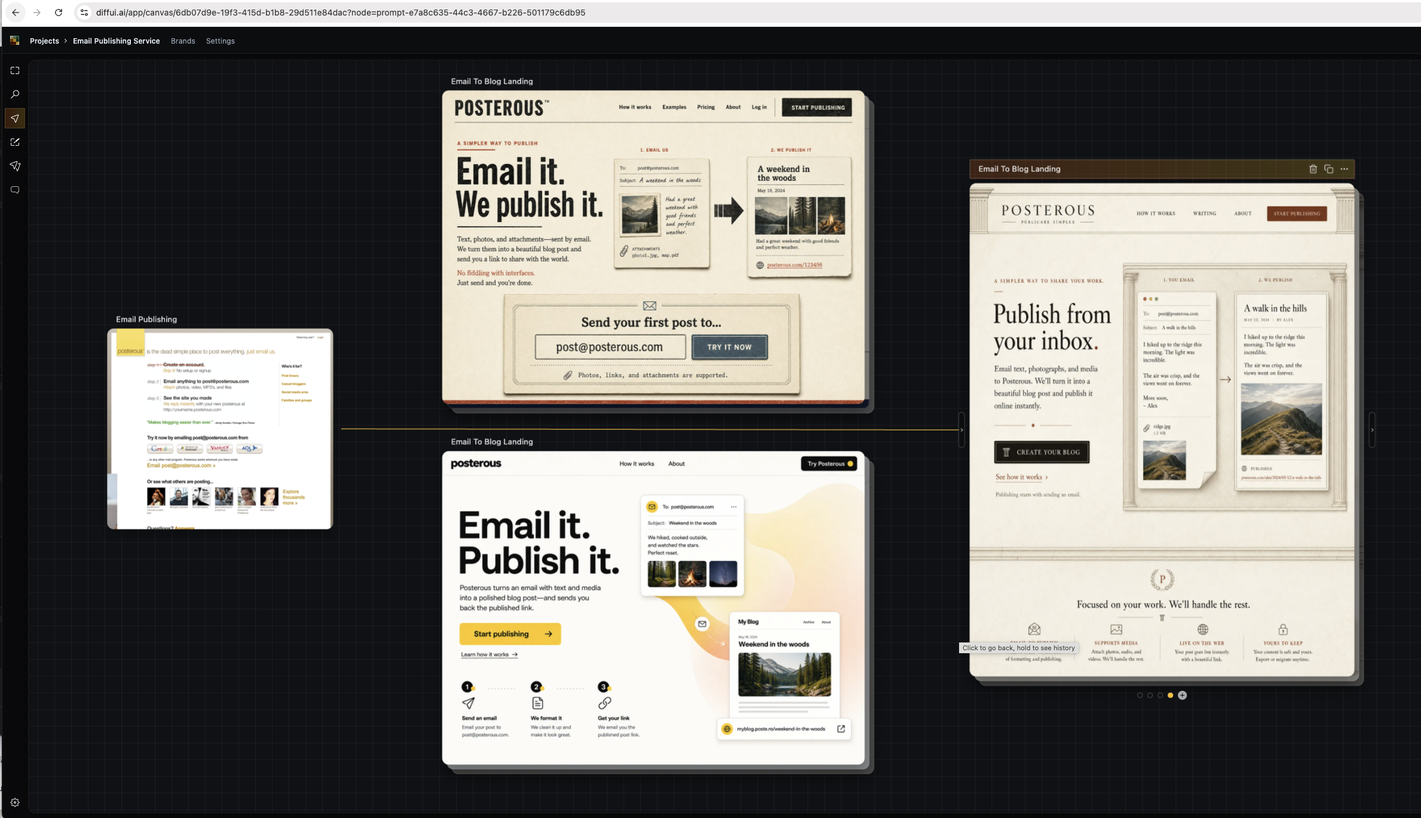The width and height of the screenshot is (1421, 818).
Task: Switch to the first variation dot
Action: 1140,695
